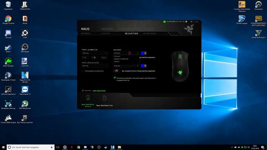Image resolution: width=267 pixels, height=150 pixels.
Task: Click the delete profile trash button
Action: tap(95, 57)
